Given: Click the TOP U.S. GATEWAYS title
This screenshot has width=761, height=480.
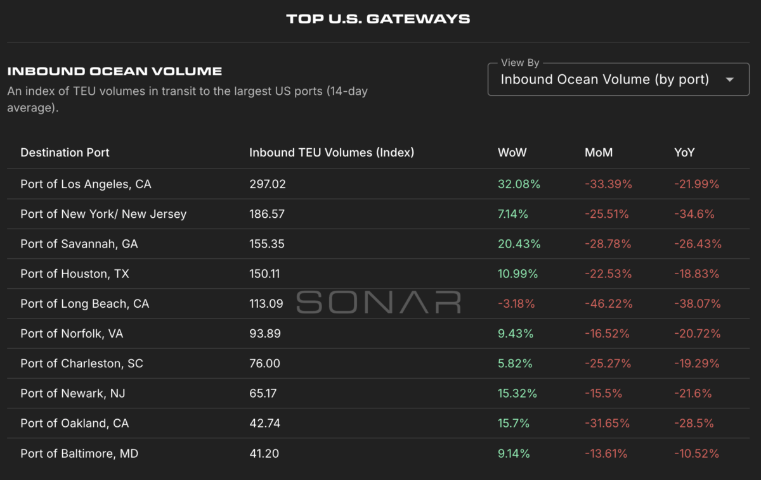Looking at the screenshot, I should pyautogui.click(x=378, y=18).
